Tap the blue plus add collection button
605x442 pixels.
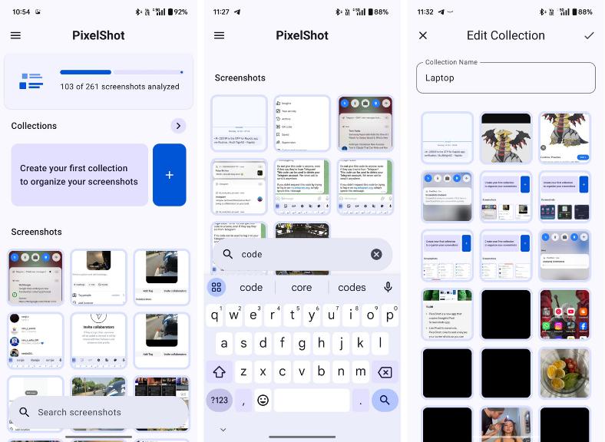(170, 175)
